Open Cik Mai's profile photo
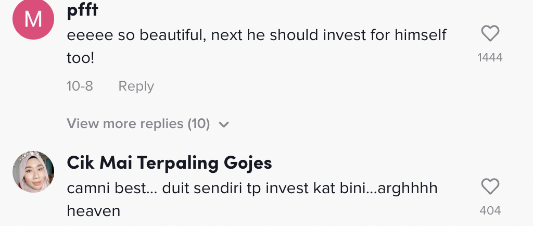 (x=33, y=172)
